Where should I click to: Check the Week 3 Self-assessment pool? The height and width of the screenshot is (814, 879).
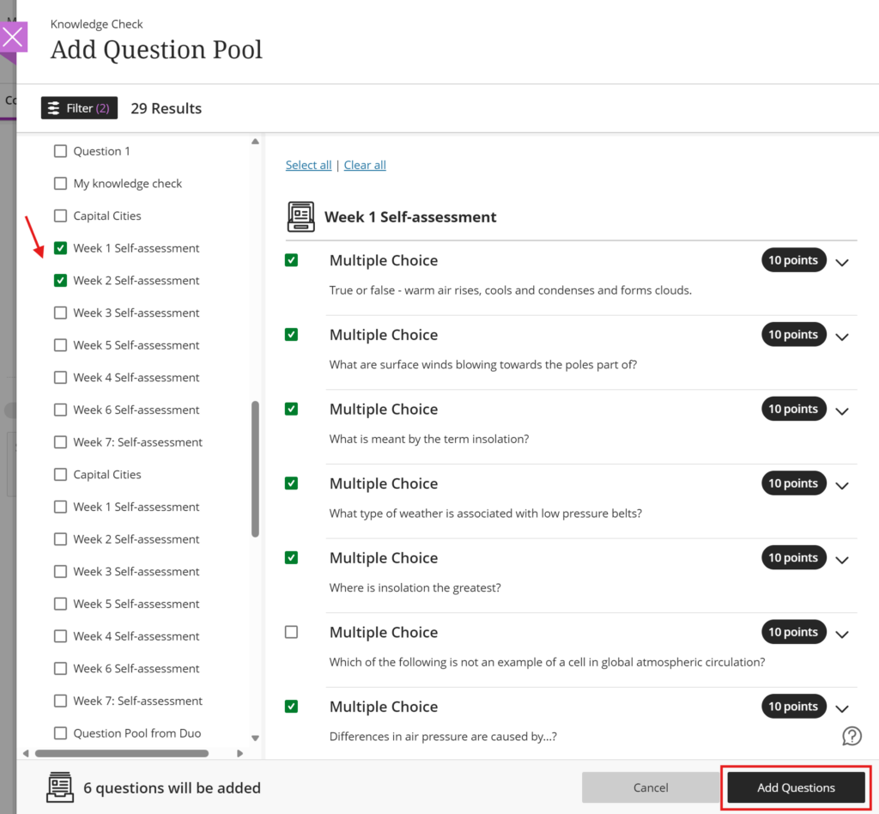coord(60,313)
